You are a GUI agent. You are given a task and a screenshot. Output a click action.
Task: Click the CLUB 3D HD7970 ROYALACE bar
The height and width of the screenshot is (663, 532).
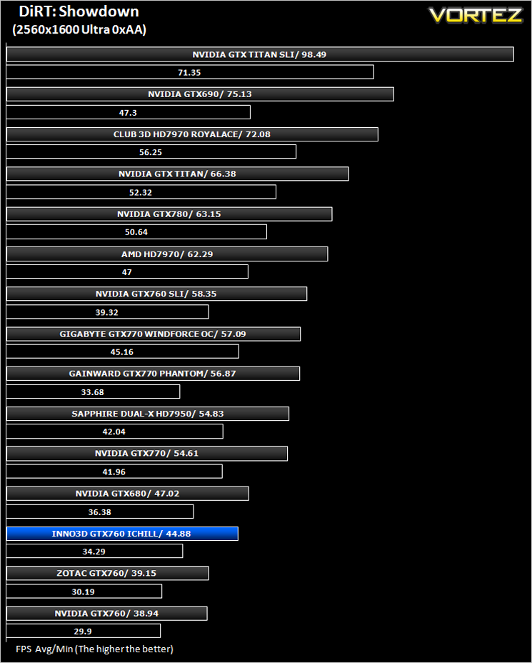[192, 134]
